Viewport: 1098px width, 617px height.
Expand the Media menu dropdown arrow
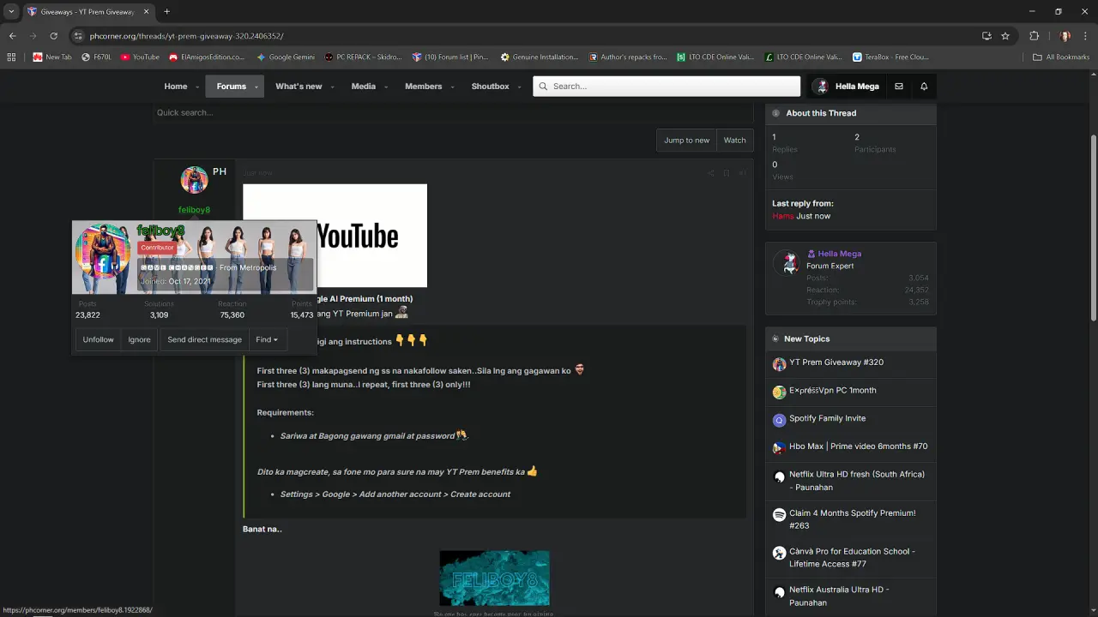pyautogui.click(x=386, y=87)
